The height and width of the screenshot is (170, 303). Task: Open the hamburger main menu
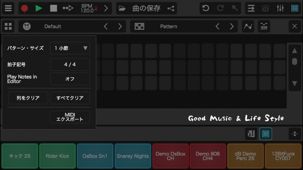point(8,8)
